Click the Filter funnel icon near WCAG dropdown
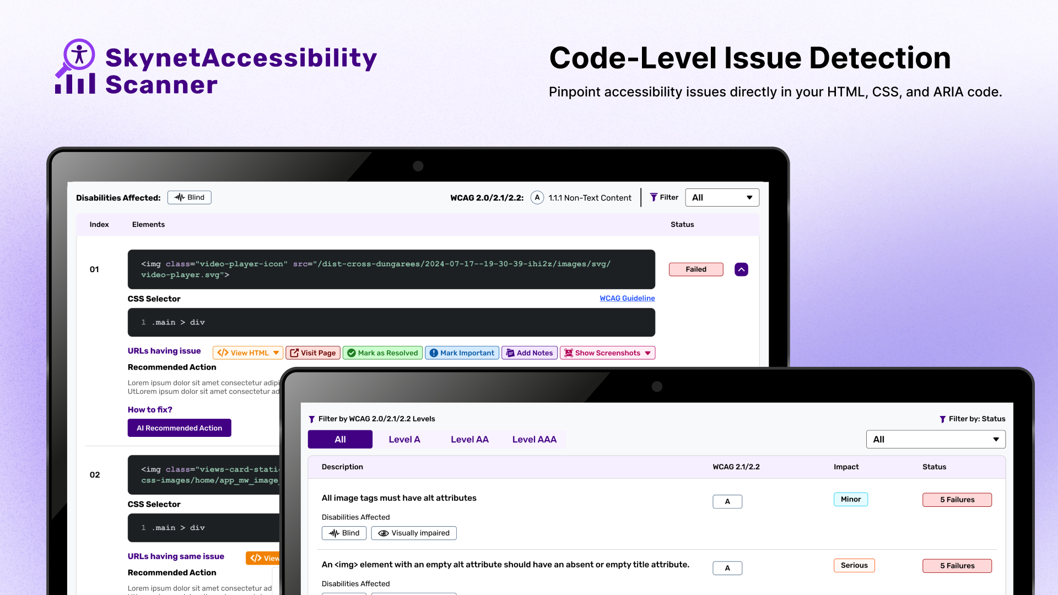The height and width of the screenshot is (595, 1058). click(x=655, y=197)
